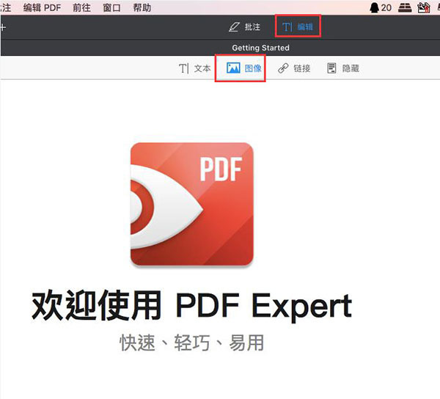The width and height of the screenshot is (440, 399).
Task: Open a new tab with the plus button
Action: [x=3, y=27]
